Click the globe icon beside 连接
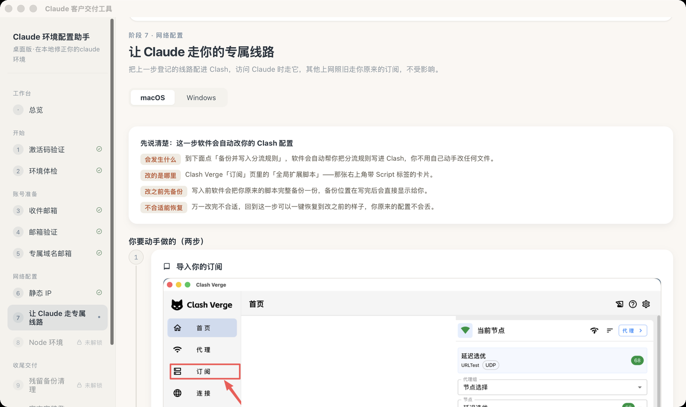The height and width of the screenshot is (407, 686). (178, 393)
